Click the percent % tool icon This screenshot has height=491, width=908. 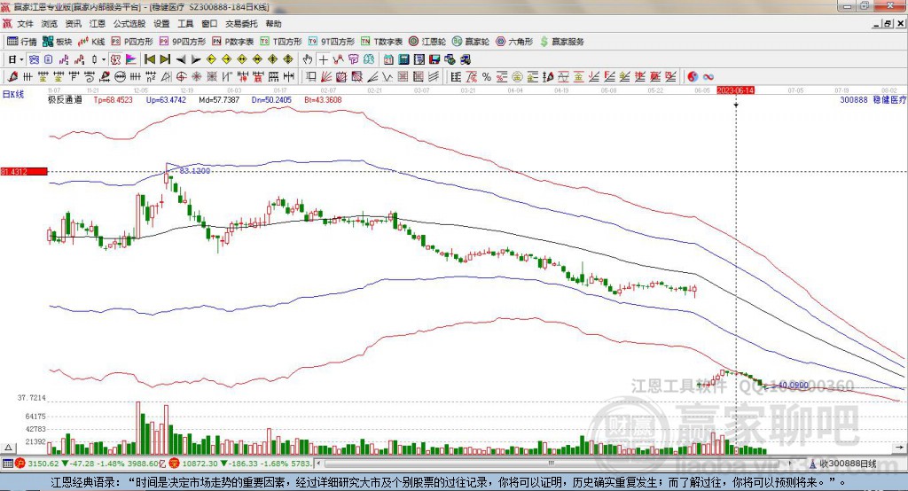pos(487,76)
